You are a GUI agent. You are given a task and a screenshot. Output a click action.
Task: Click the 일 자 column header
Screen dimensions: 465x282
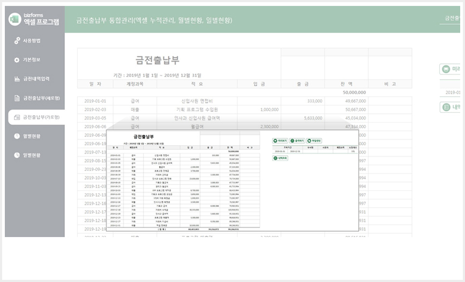click(95, 84)
